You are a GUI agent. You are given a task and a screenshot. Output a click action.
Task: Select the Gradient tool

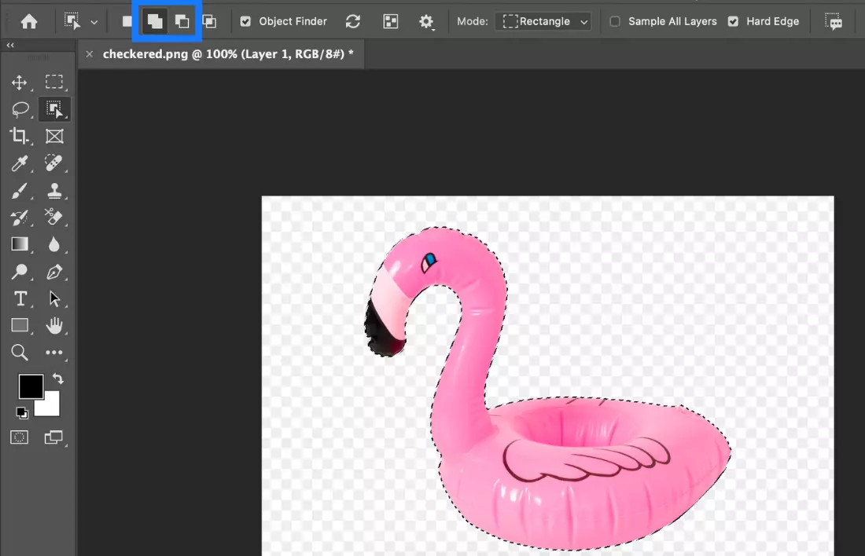[20, 244]
